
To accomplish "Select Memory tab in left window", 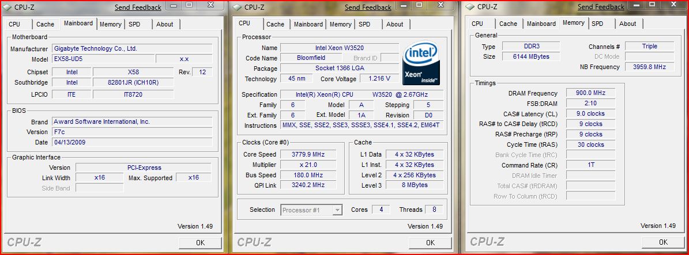I will (110, 24).
